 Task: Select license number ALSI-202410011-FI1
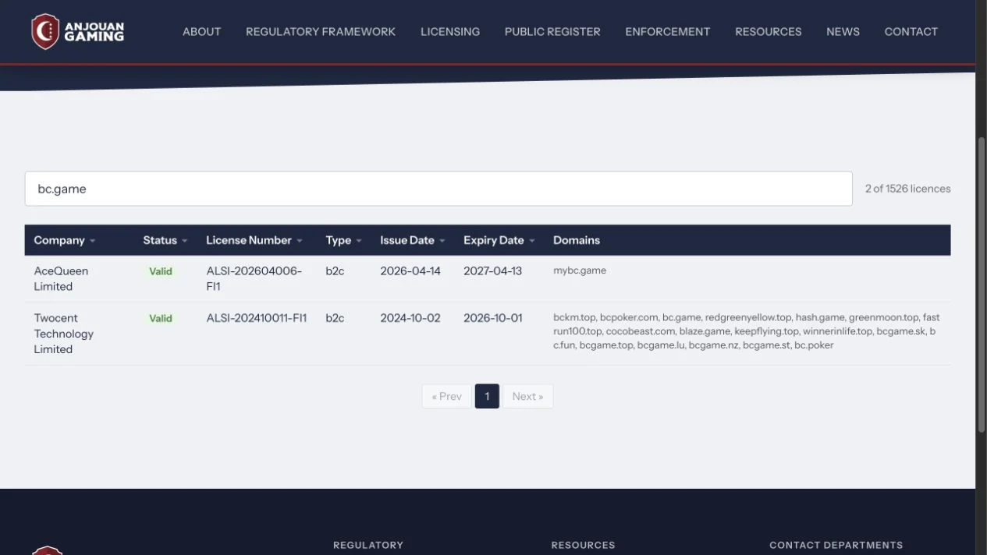(257, 318)
